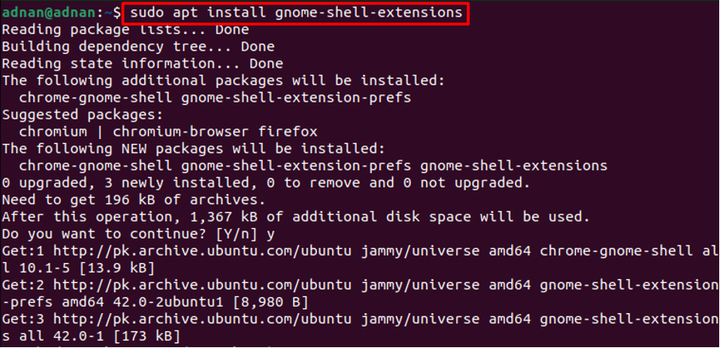The width and height of the screenshot is (720, 348).
Task: Click the 'Need to get 196 kB' line
Action: click(x=133, y=200)
